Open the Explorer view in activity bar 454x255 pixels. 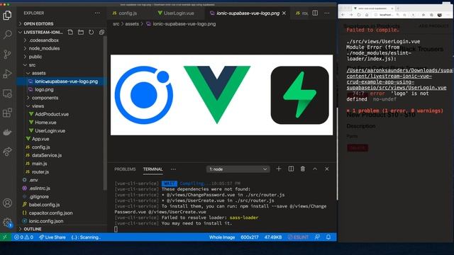tap(7, 15)
